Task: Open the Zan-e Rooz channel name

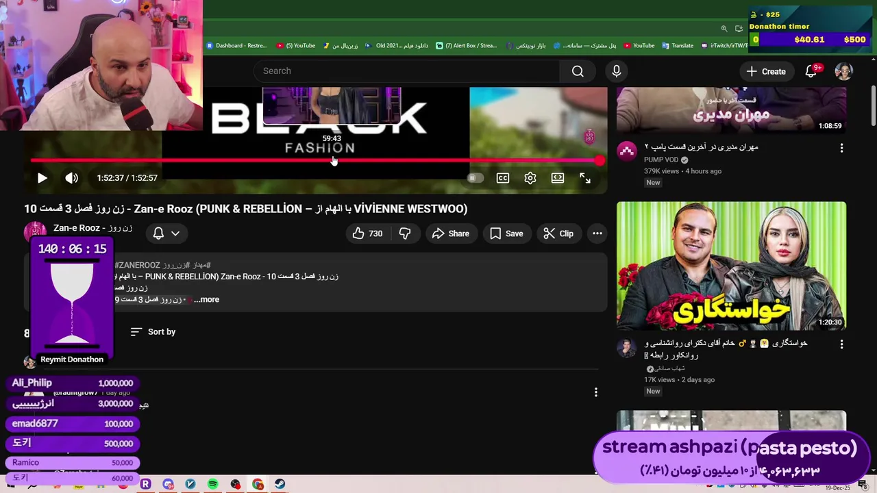Action: [92, 228]
